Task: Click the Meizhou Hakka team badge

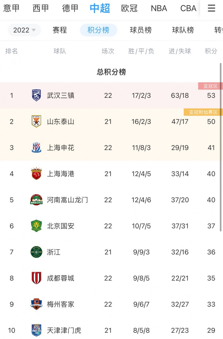Action: pyautogui.click(x=36, y=304)
